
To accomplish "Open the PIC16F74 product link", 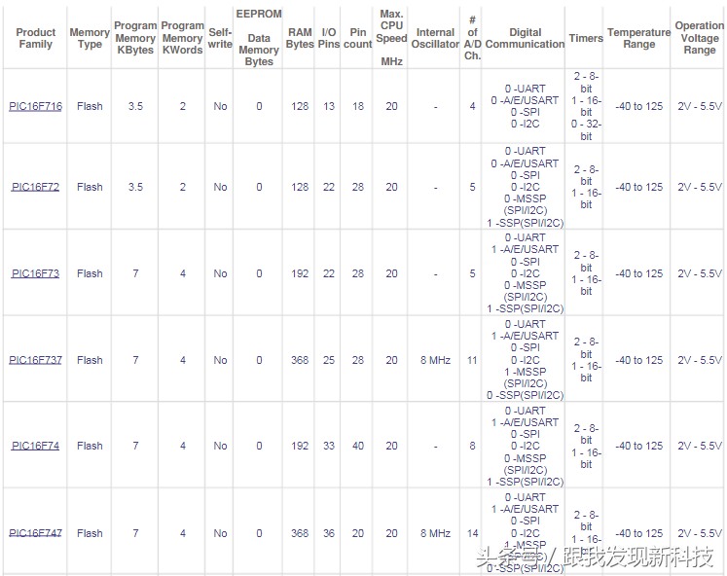I will click(35, 446).
